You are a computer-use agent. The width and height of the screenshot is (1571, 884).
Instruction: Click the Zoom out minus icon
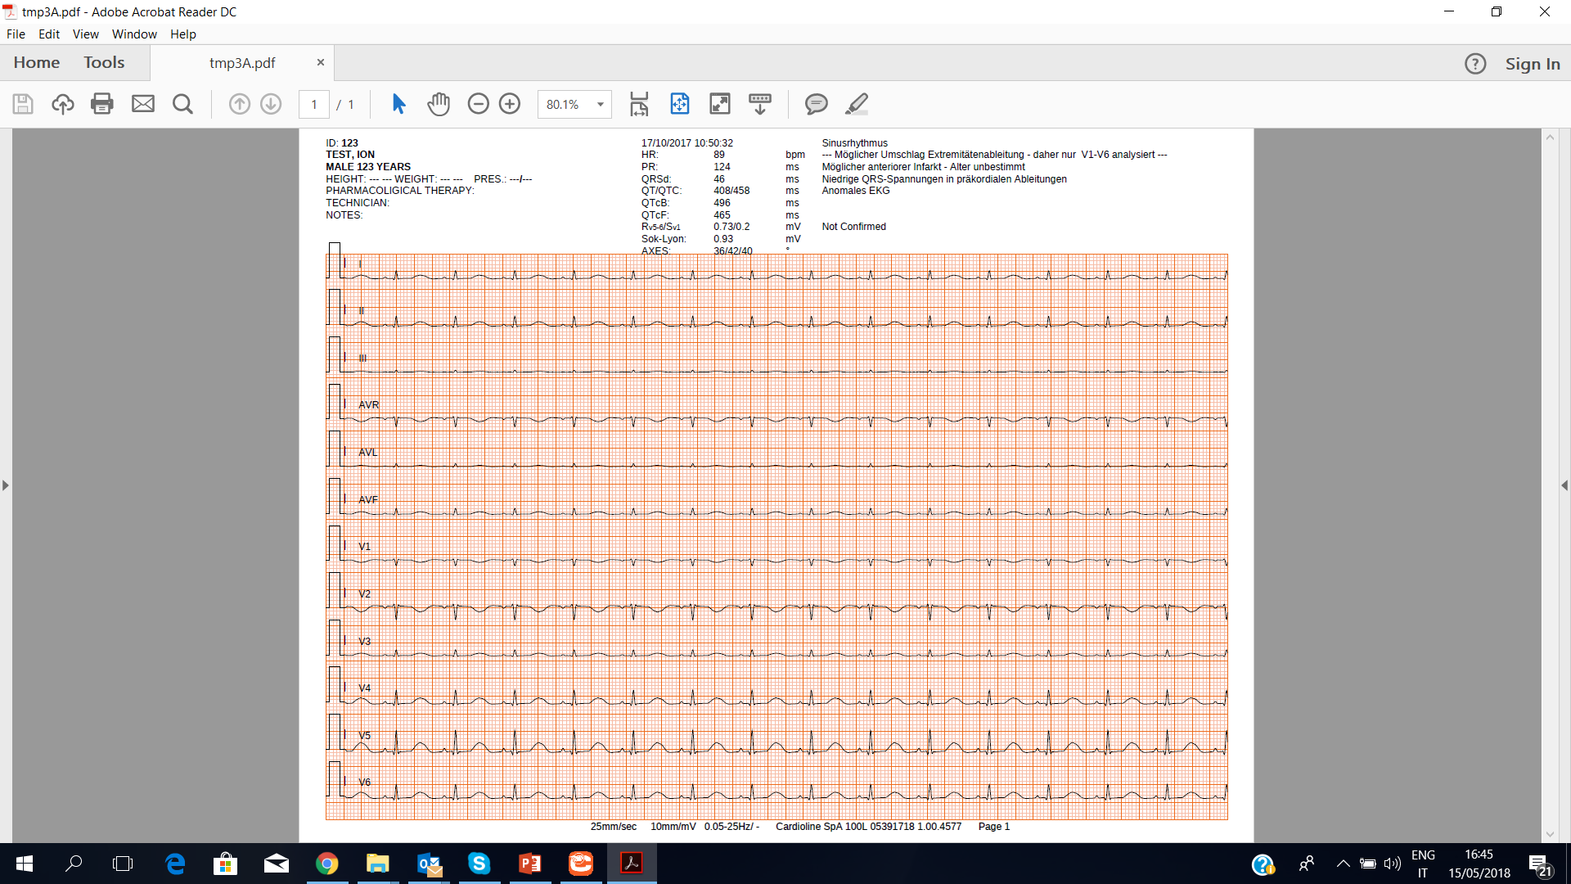(x=478, y=104)
